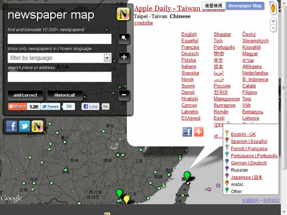Image resolution: width=287 pixels, height=215 pixels.
Task: Click the Tweet button
Action: (50, 107)
